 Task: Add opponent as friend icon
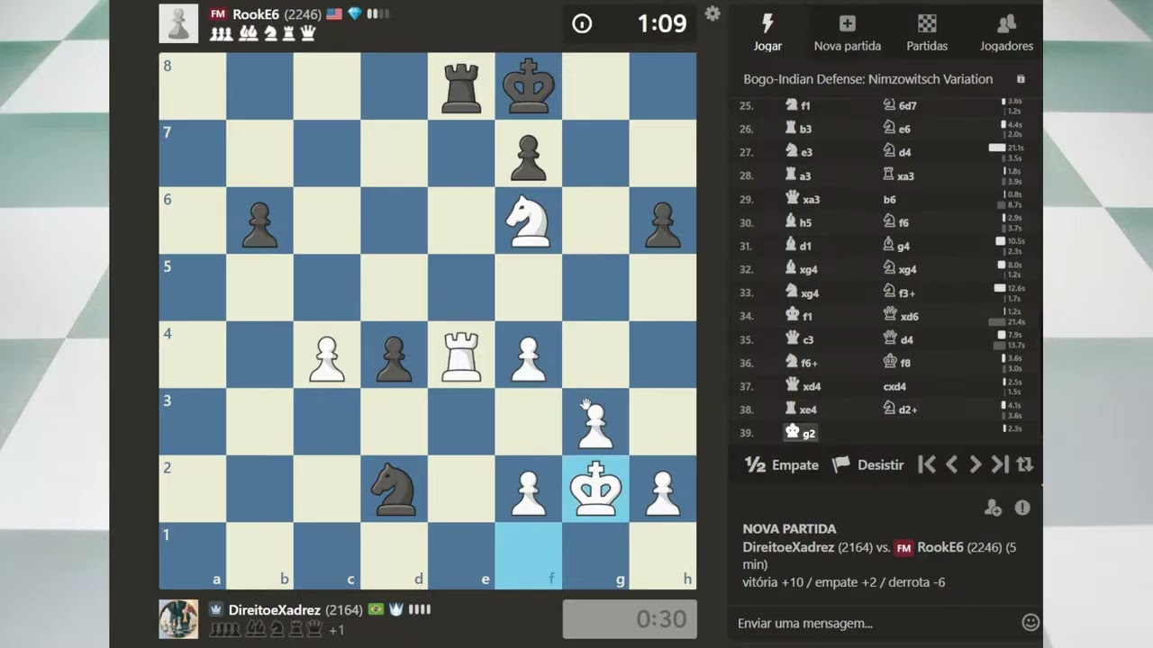(x=993, y=508)
